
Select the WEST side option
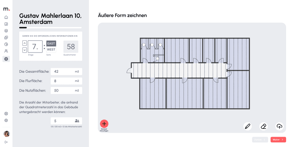(51, 50)
